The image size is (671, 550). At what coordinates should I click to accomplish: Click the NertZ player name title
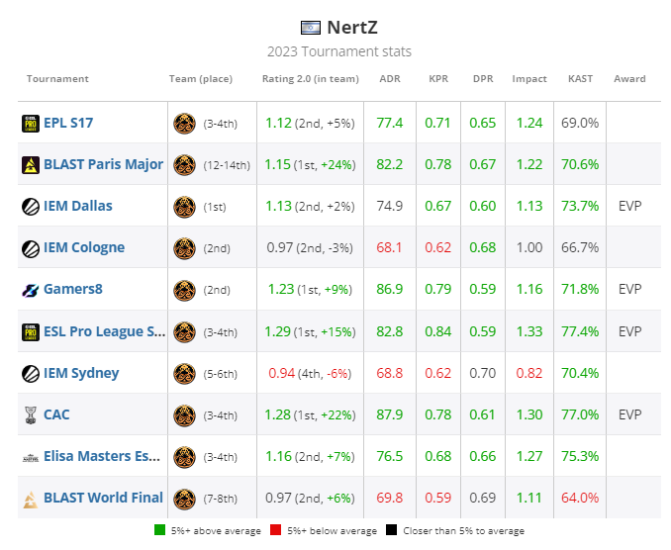[x=352, y=28]
